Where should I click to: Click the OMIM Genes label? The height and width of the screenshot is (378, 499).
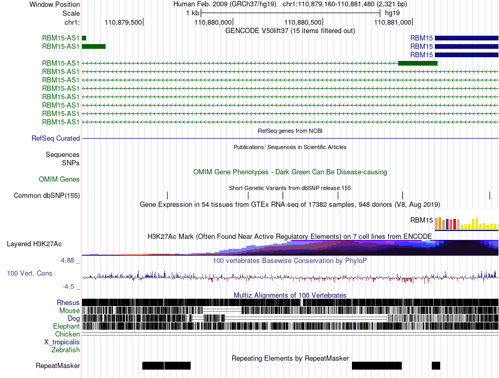pos(59,180)
